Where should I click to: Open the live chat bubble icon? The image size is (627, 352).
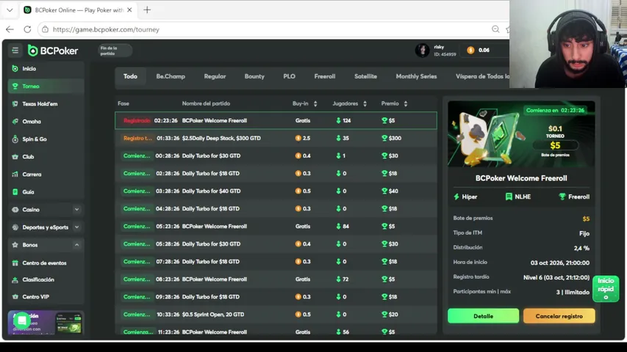pos(21,320)
